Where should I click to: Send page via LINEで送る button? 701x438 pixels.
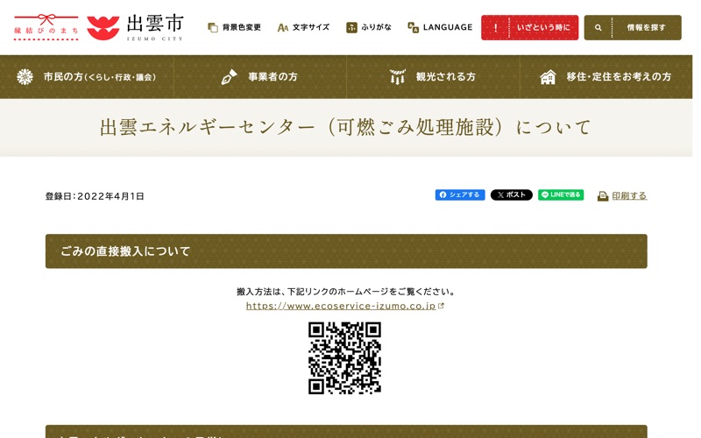pyautogui.click(x=561, y=194)
